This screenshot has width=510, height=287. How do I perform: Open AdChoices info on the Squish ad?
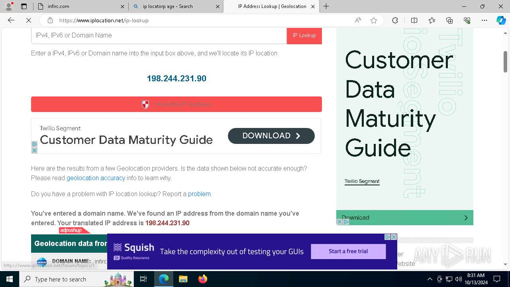387,237
